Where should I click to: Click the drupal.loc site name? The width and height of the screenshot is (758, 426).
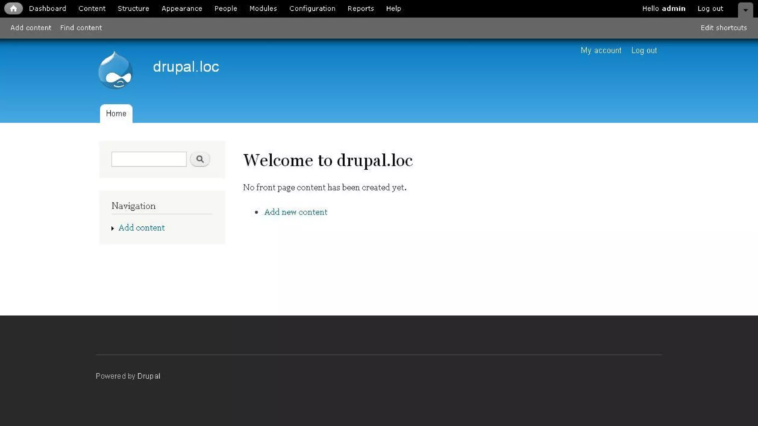pyautogui.click(x=186, y=67)
